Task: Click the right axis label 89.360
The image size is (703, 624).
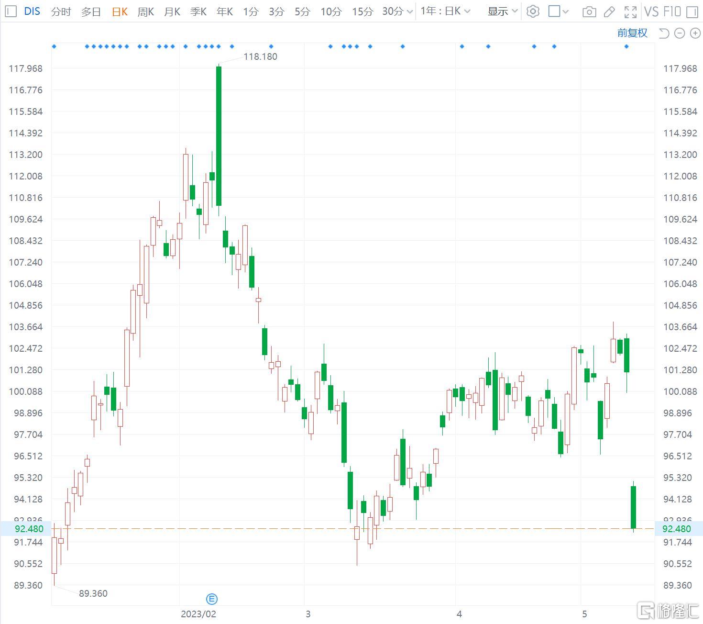Action: (x=678, y=585)
